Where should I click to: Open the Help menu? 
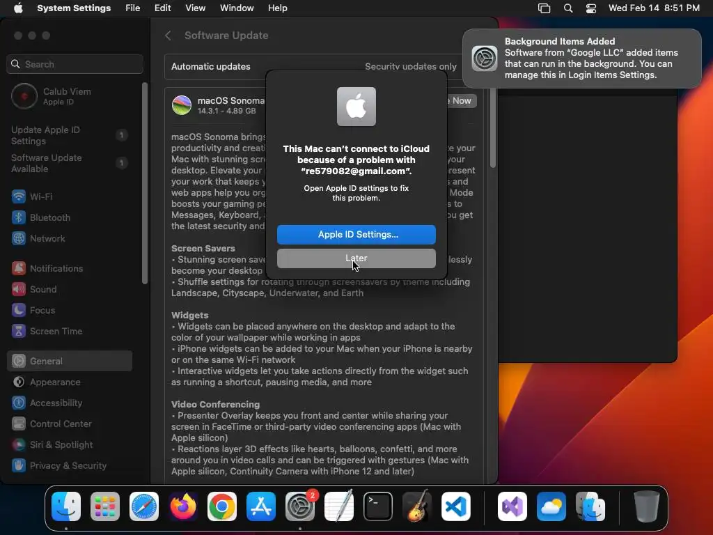pyautogui.click(x=277, y=8)
